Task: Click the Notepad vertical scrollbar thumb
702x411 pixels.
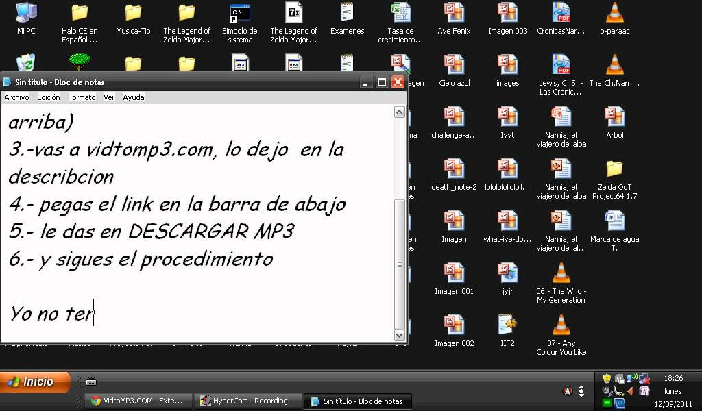Action: (400, 264)
